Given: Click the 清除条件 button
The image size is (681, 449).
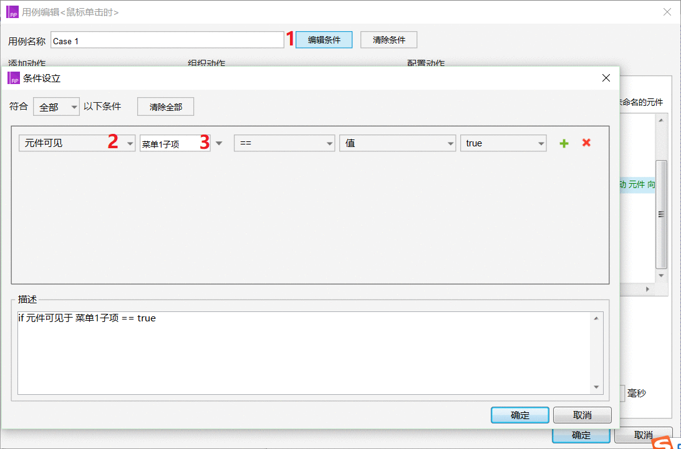Looking at the screenshot, I should click(389, 40).
